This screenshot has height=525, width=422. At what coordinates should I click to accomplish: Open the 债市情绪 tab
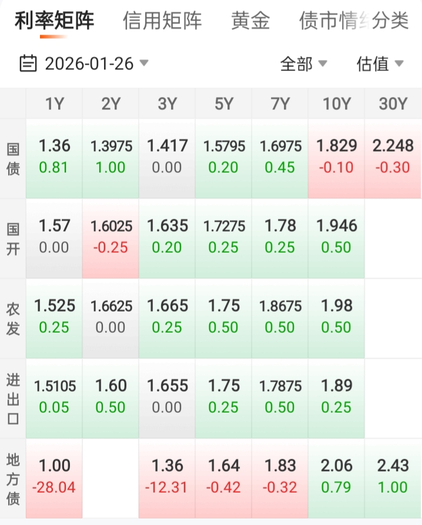pos(326,21)
